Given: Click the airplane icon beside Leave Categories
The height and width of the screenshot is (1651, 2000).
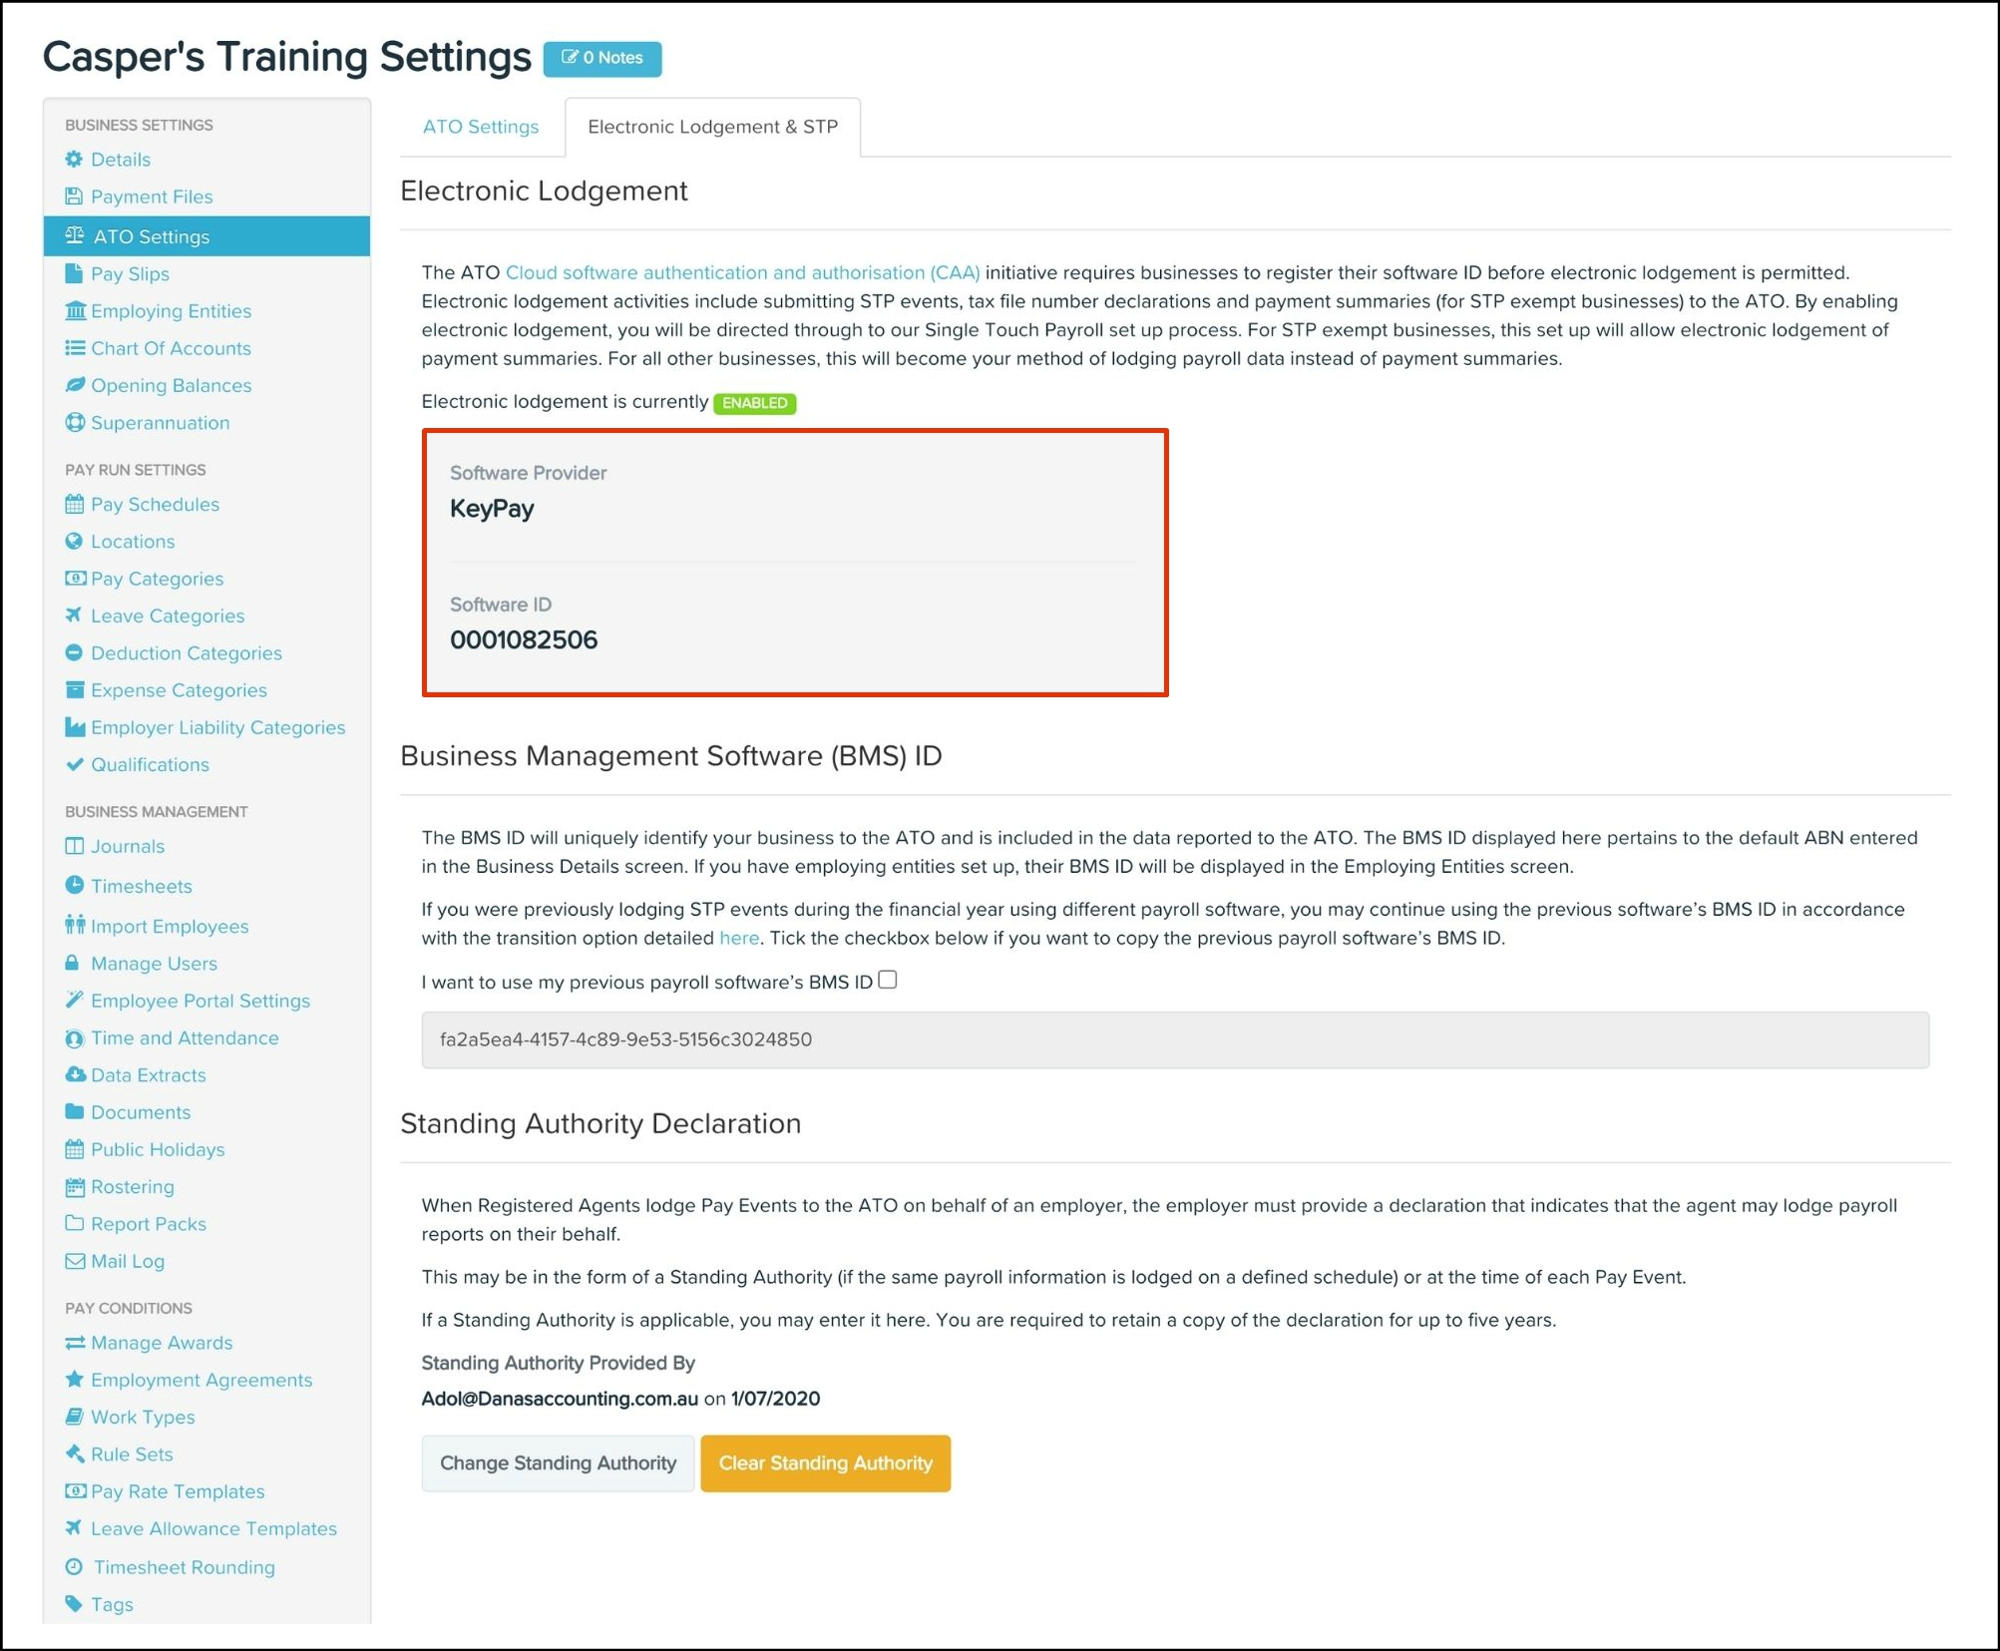Looking at the screenshot, I should tap(74, 616).
